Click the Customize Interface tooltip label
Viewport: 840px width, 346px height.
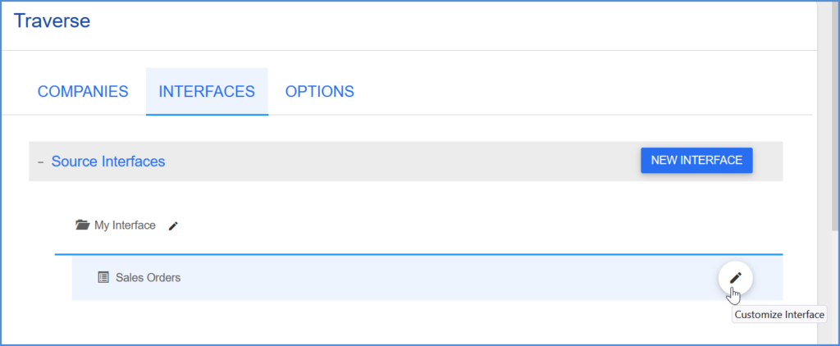coord(778,315)
